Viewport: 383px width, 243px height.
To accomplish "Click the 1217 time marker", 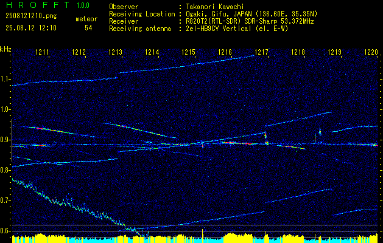I will tap(261, 52).
